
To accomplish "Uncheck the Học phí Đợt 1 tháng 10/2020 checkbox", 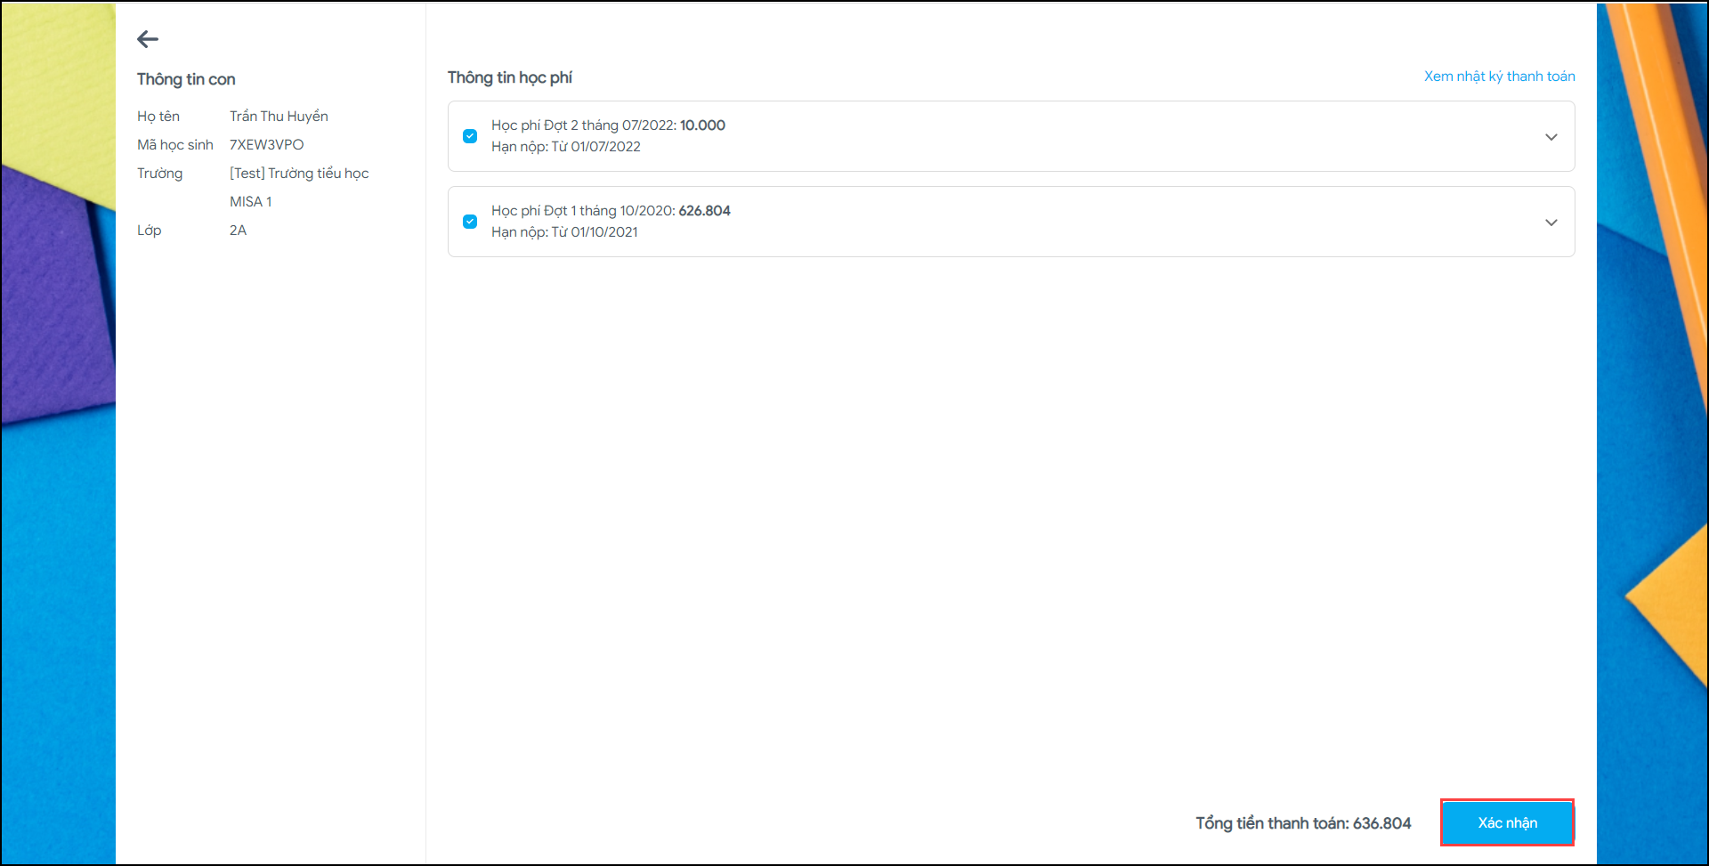I will tap(470, 222).
